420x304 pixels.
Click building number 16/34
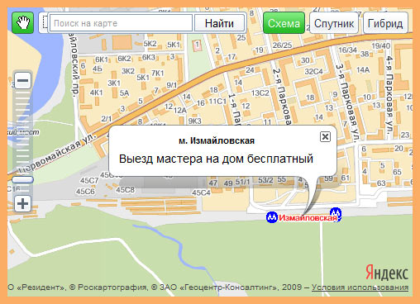tap(347, 50)
